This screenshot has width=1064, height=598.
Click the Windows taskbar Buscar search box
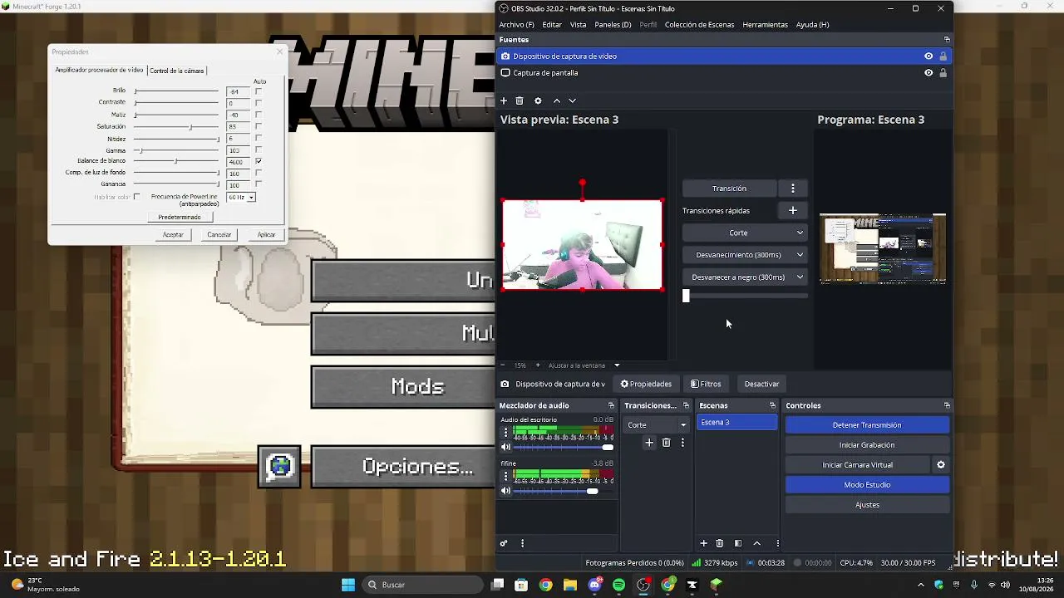[x=423, y=585]
